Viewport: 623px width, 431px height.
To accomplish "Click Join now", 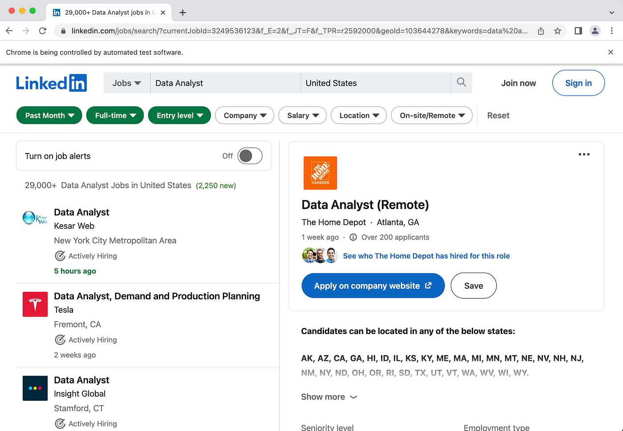I will (518, 83).
